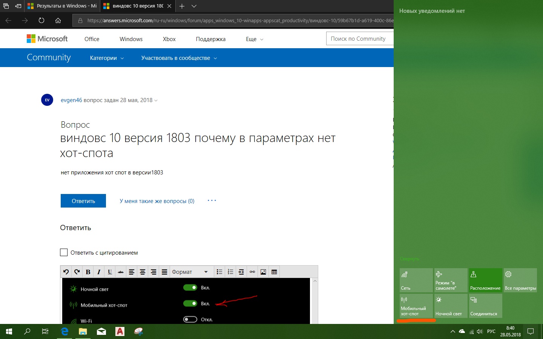
Task: Open the evgen46 user avatar
Action: coord(47,100)
